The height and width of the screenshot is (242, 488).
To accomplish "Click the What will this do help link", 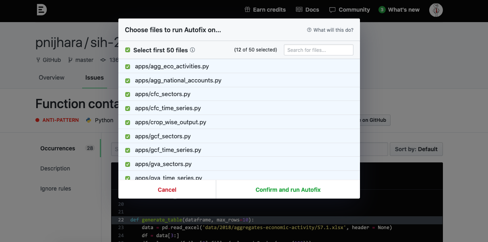I will (330, 30).
